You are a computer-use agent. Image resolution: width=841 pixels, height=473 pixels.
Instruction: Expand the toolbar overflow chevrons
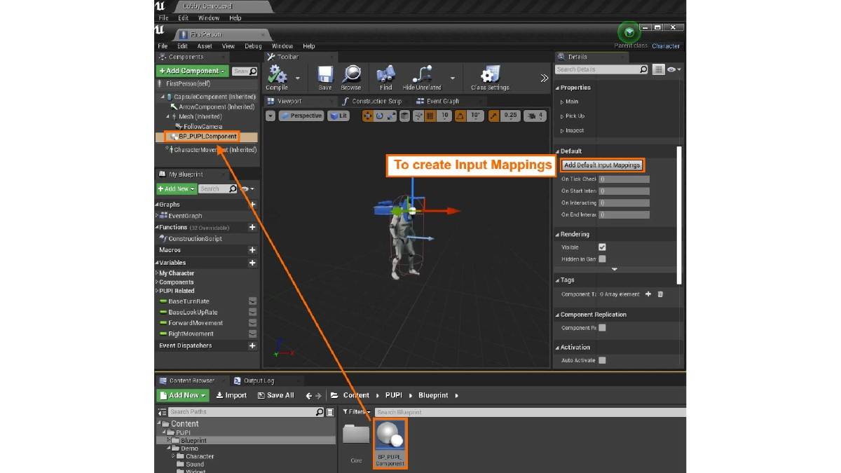544,78
